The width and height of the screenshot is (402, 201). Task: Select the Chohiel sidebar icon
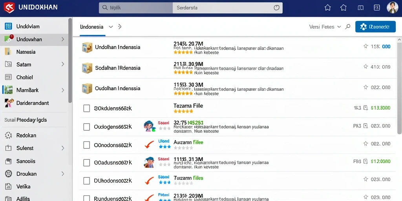click(x=9, y=77)
